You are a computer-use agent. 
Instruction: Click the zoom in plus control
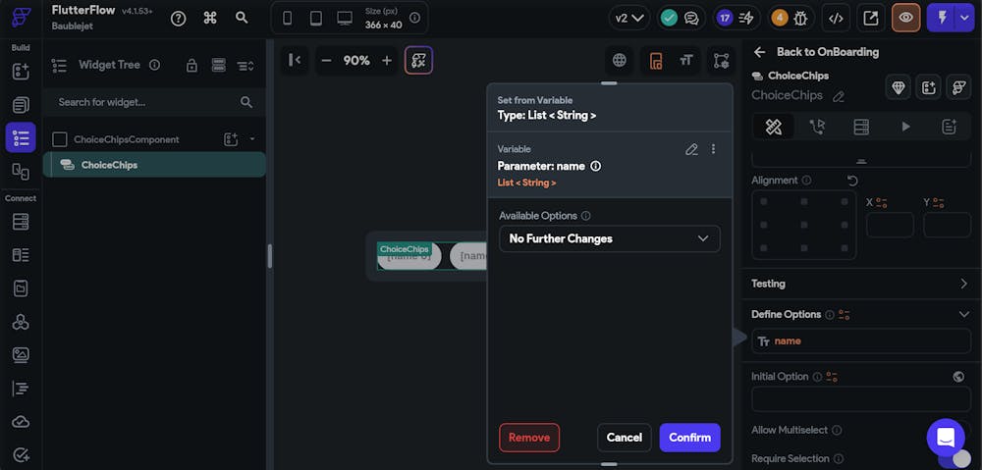(387, 60)
